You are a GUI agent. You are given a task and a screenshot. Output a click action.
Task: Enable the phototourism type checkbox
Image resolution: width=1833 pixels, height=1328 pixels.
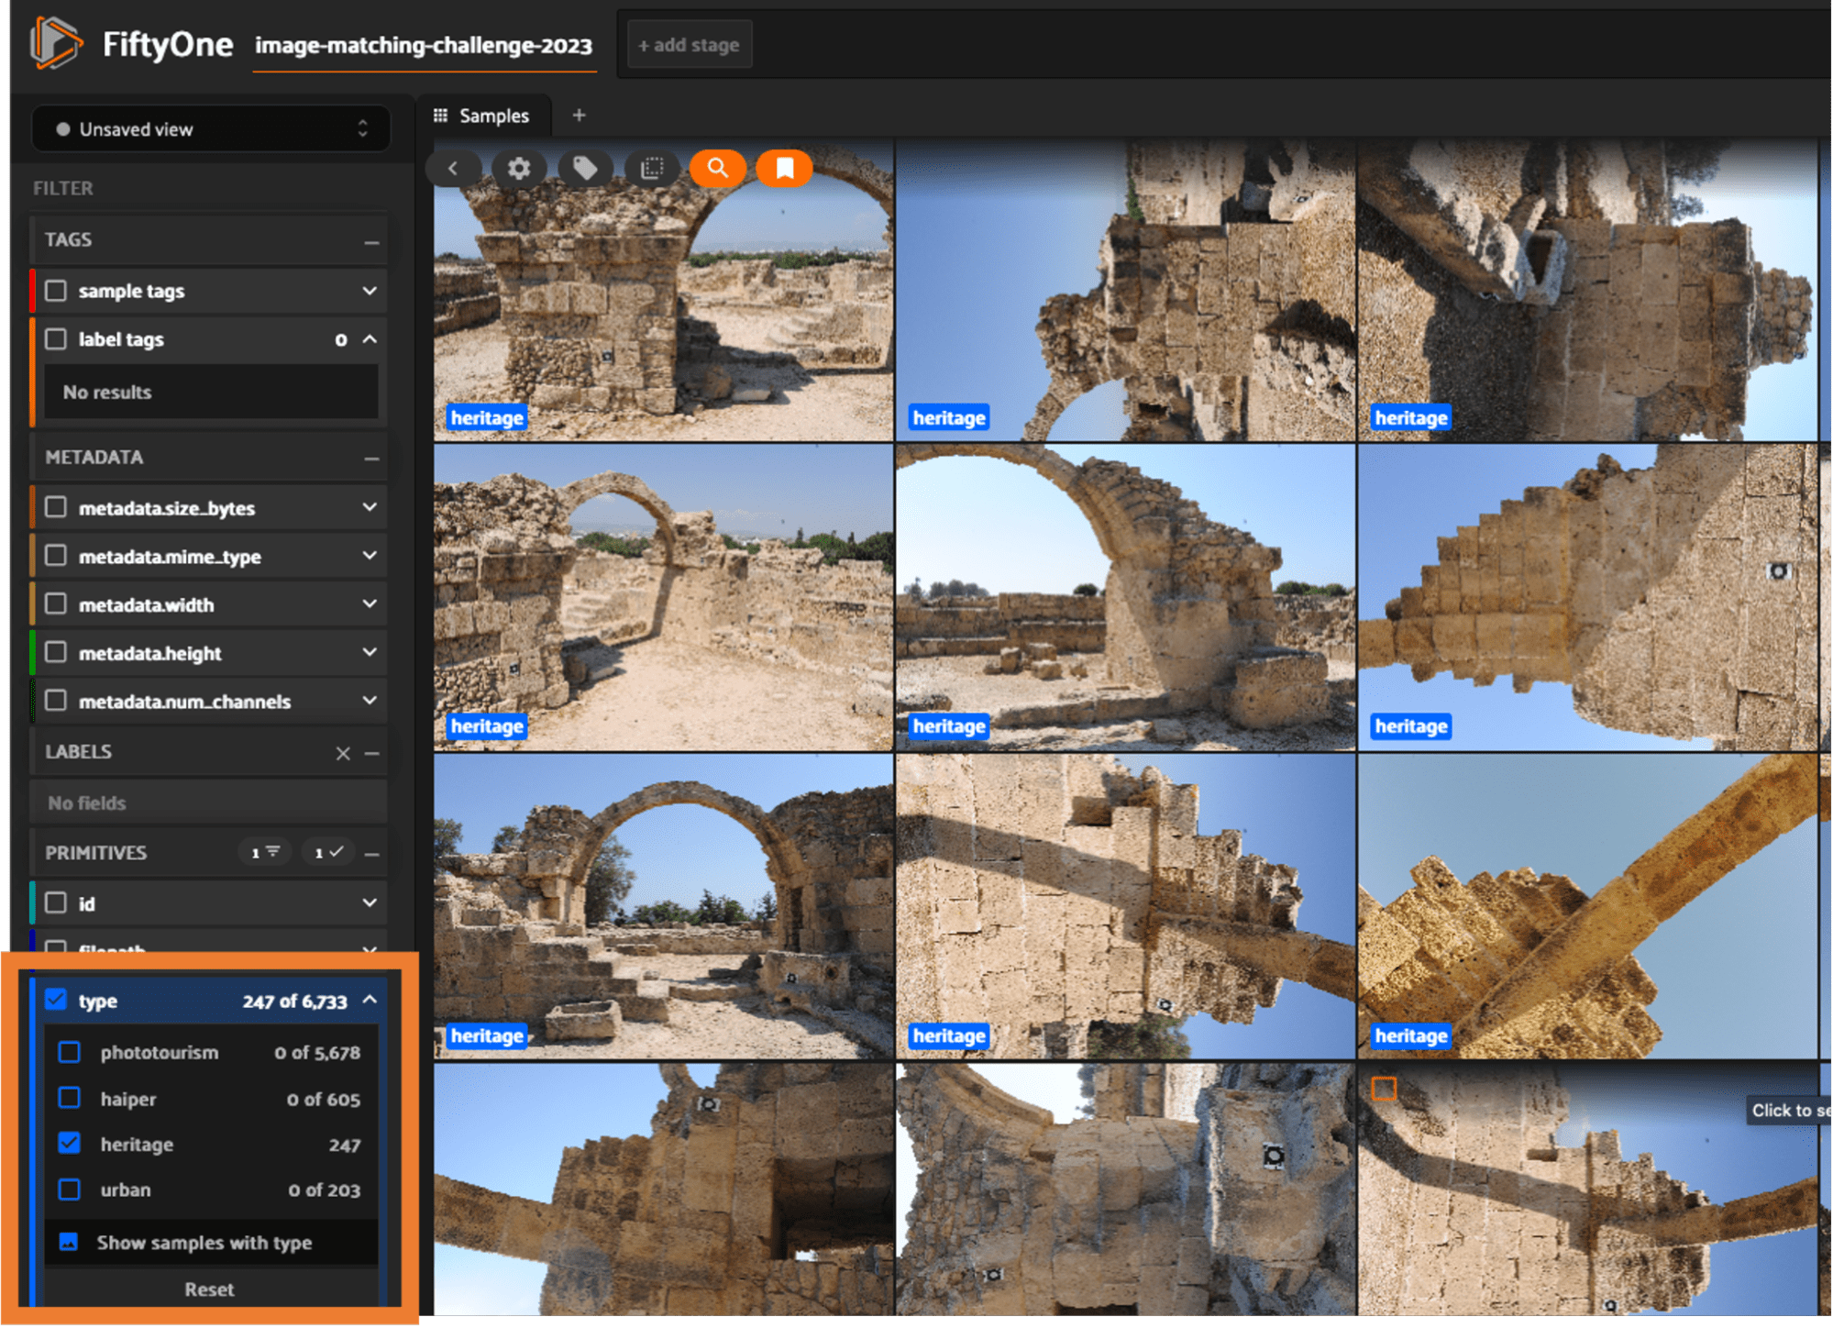(70, 1052)
